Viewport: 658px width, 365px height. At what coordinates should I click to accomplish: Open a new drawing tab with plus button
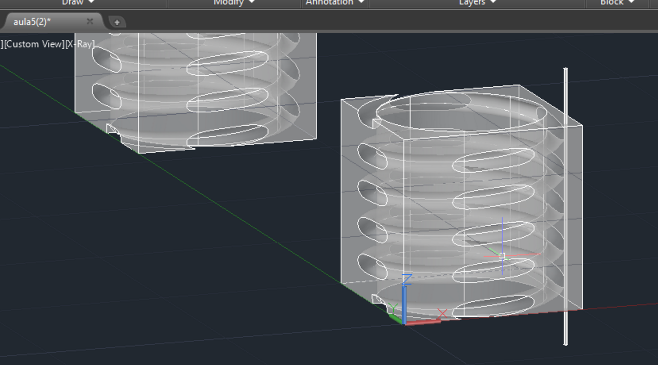117,22
